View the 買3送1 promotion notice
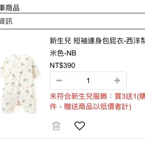 tap(97, 101)
